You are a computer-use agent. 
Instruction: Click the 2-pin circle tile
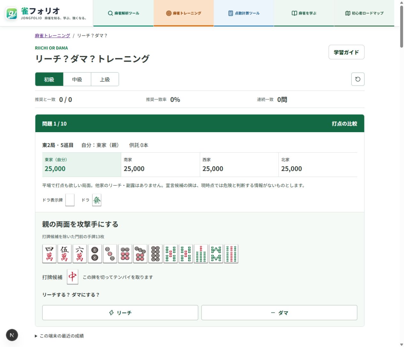95,254
